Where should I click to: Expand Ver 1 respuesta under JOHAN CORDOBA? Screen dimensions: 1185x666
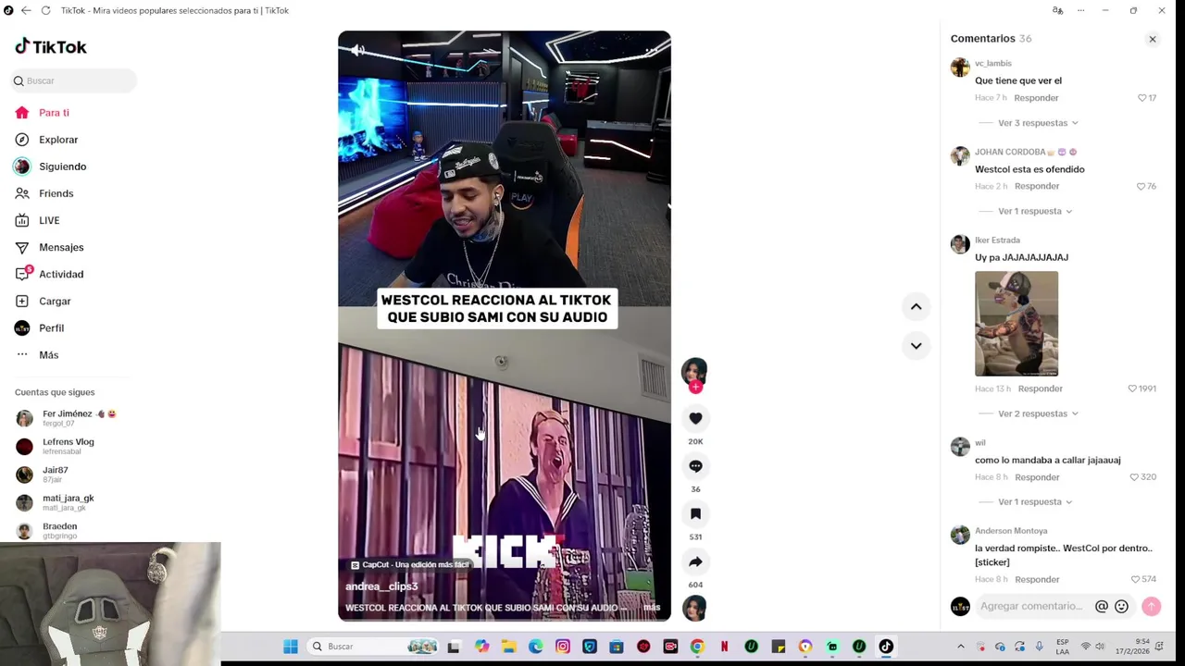[x=1034, y=211]
